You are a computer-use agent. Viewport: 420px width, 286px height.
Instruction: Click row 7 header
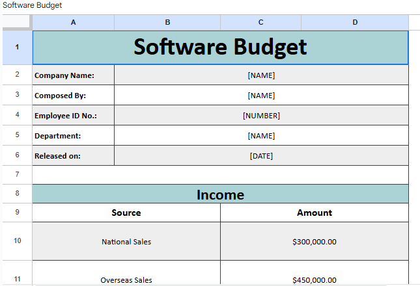16,175
